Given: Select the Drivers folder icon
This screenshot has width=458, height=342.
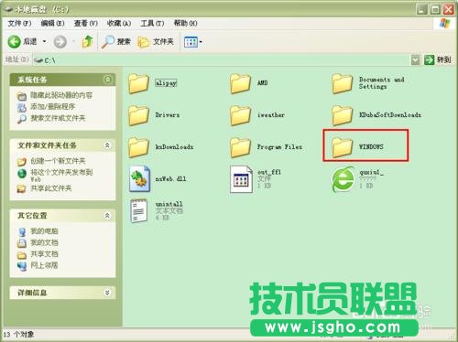Looking at the screenshot, I should [x=139, y=115].
